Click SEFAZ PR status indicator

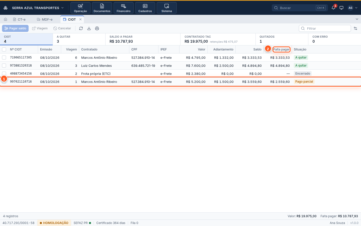82,223
